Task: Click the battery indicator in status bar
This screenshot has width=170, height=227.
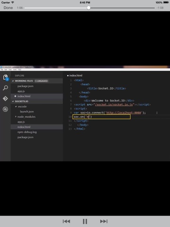Action: pyautogui.click(x=166, y=2)
